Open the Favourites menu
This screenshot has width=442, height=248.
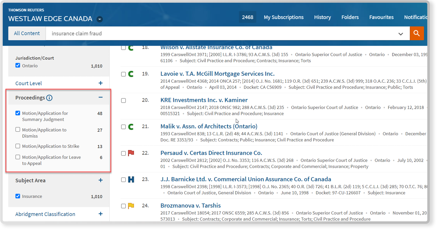(381, 17)
